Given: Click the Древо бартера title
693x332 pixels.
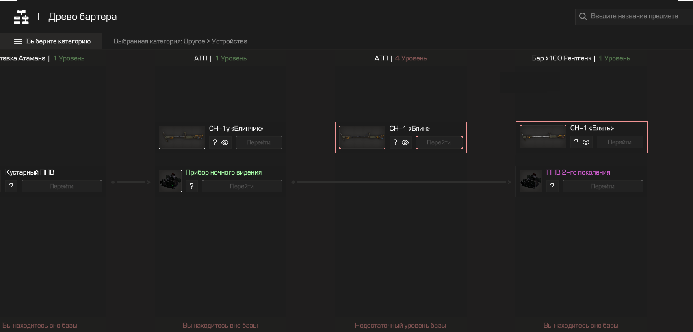Looking at the screenshot, I should pyautogui.click(x=82, y=17).
